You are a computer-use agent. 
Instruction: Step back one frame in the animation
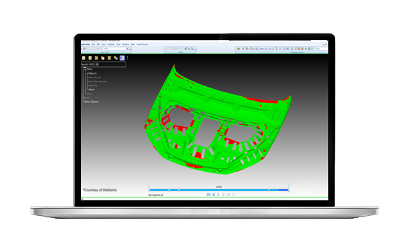click(x=213, y=195)
